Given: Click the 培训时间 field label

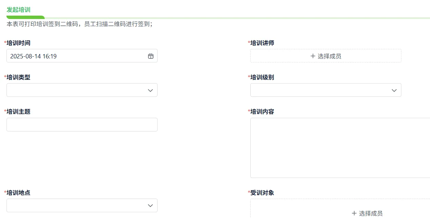Looking at the screenshot, I should [x=18, y=43].
